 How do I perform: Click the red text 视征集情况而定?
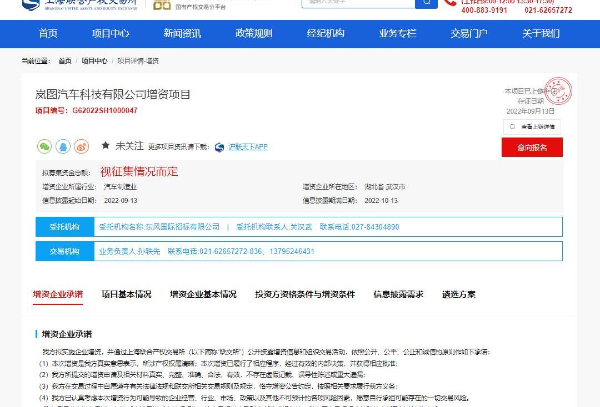[x=139, y=172]
